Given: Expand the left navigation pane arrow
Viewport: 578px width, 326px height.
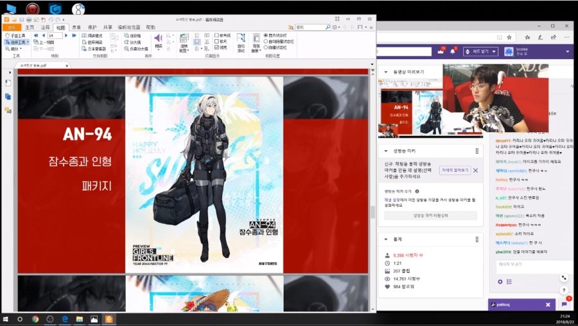Looking at the screenshot, I should (10, 73).
